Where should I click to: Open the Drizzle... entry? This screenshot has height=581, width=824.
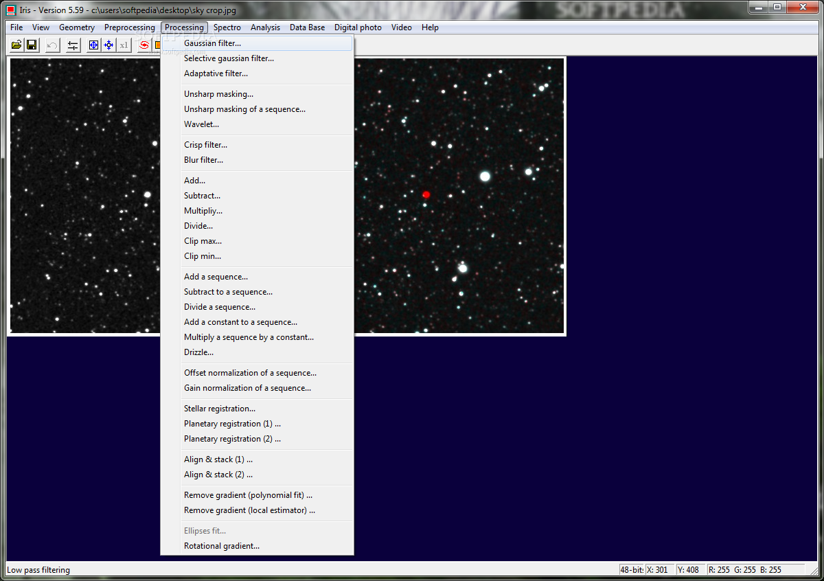257,352
